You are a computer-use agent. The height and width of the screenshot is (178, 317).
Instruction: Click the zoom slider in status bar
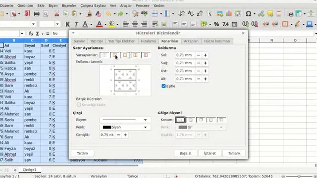point(299,176)
